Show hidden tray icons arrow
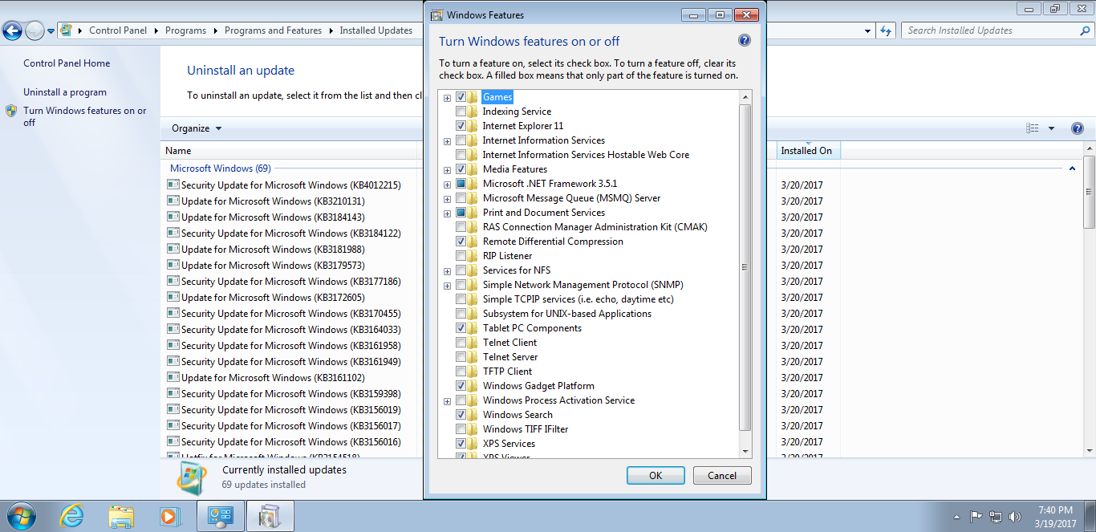 [956, 517]
